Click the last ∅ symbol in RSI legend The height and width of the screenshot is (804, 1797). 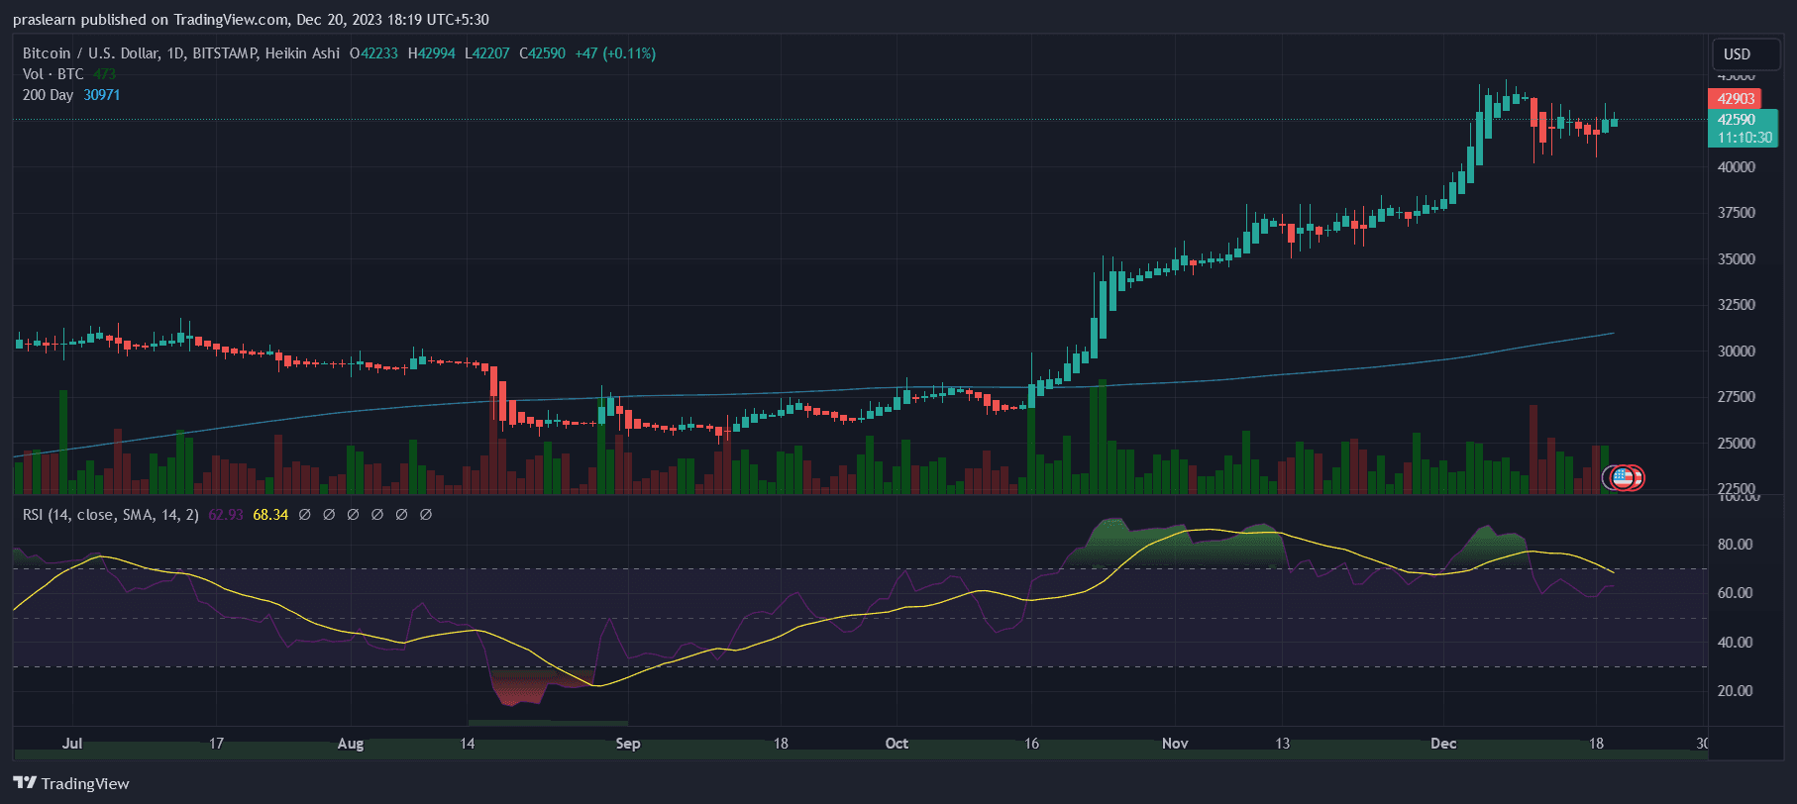coord(426,515)
